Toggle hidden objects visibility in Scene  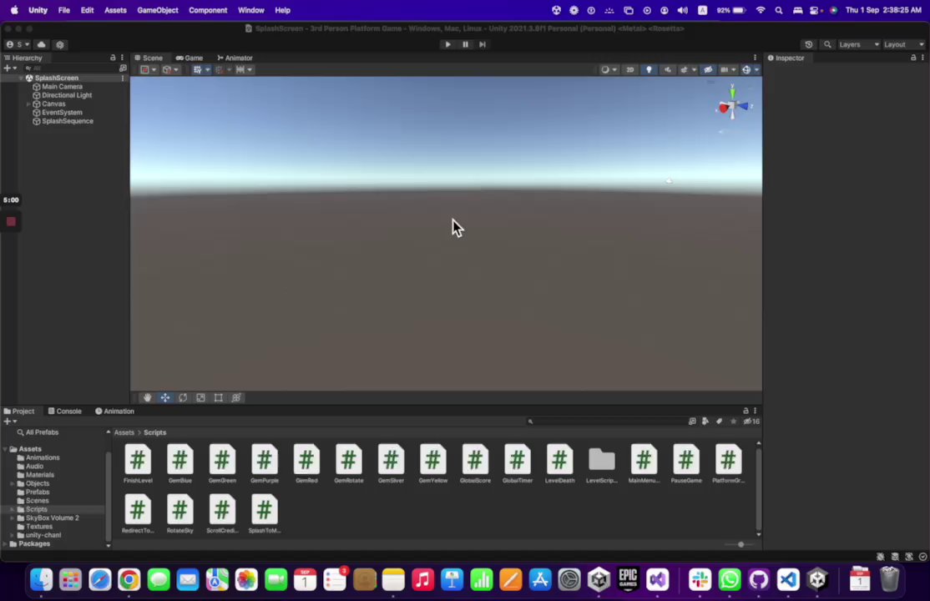[x=708, y=69]
